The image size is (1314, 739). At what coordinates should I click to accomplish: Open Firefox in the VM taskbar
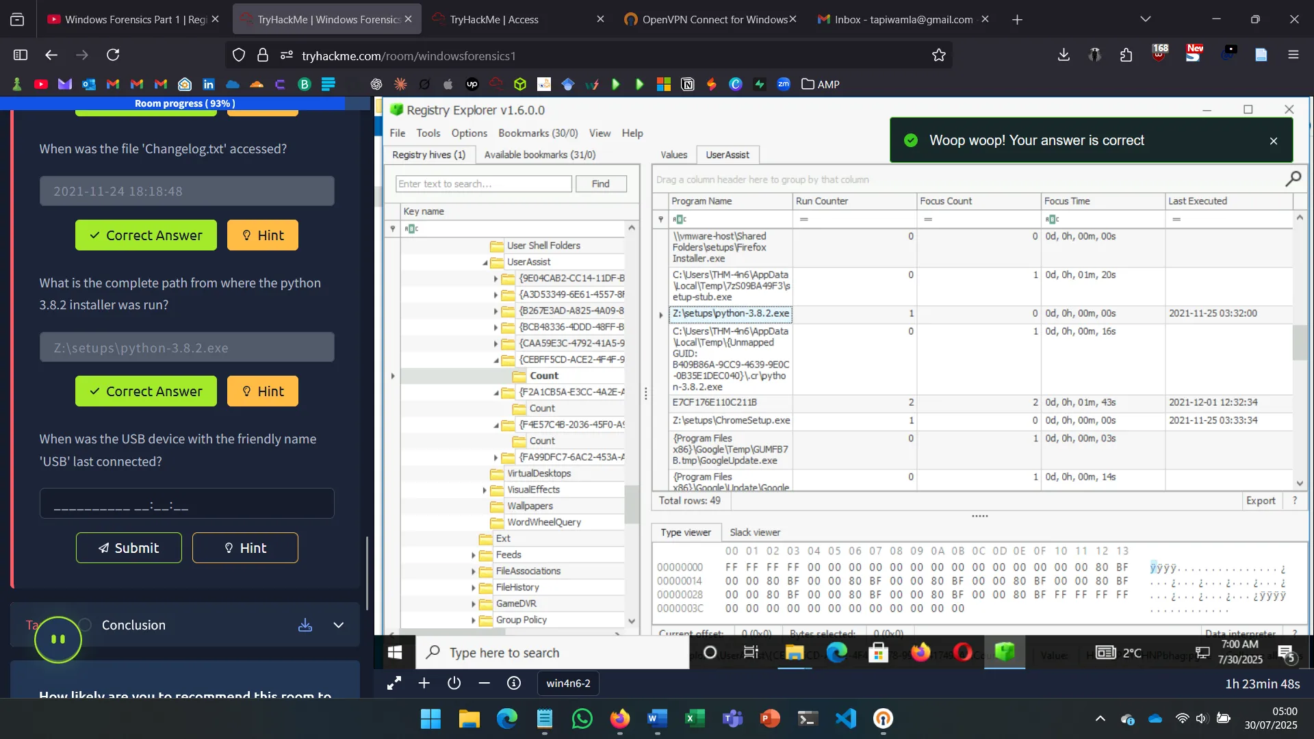pyautogui.click(x=920, y=652)
